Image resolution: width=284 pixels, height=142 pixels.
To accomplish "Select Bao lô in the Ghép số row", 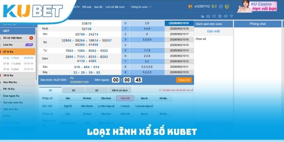I will pos(144,114).
